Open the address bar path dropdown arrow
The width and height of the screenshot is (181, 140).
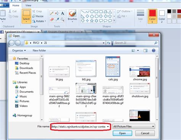click(103, 43)
